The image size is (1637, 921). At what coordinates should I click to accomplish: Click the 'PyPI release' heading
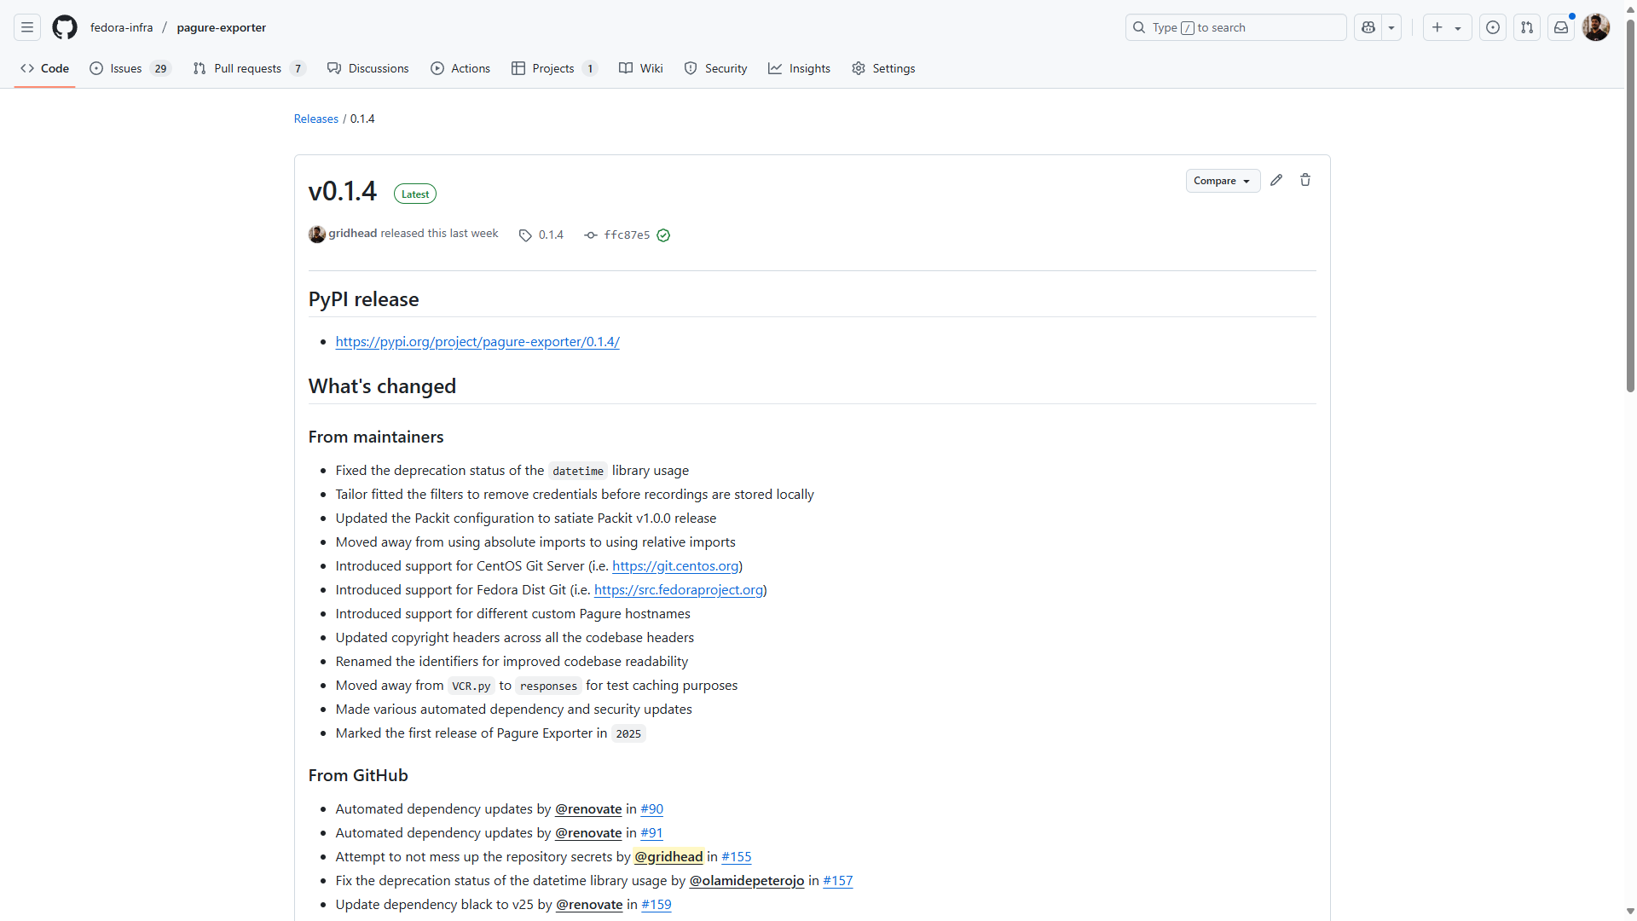364,299
